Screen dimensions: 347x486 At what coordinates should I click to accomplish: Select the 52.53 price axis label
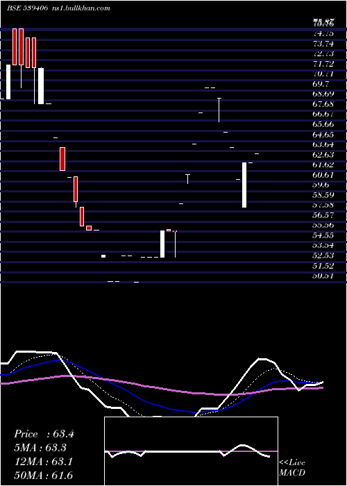323,255
